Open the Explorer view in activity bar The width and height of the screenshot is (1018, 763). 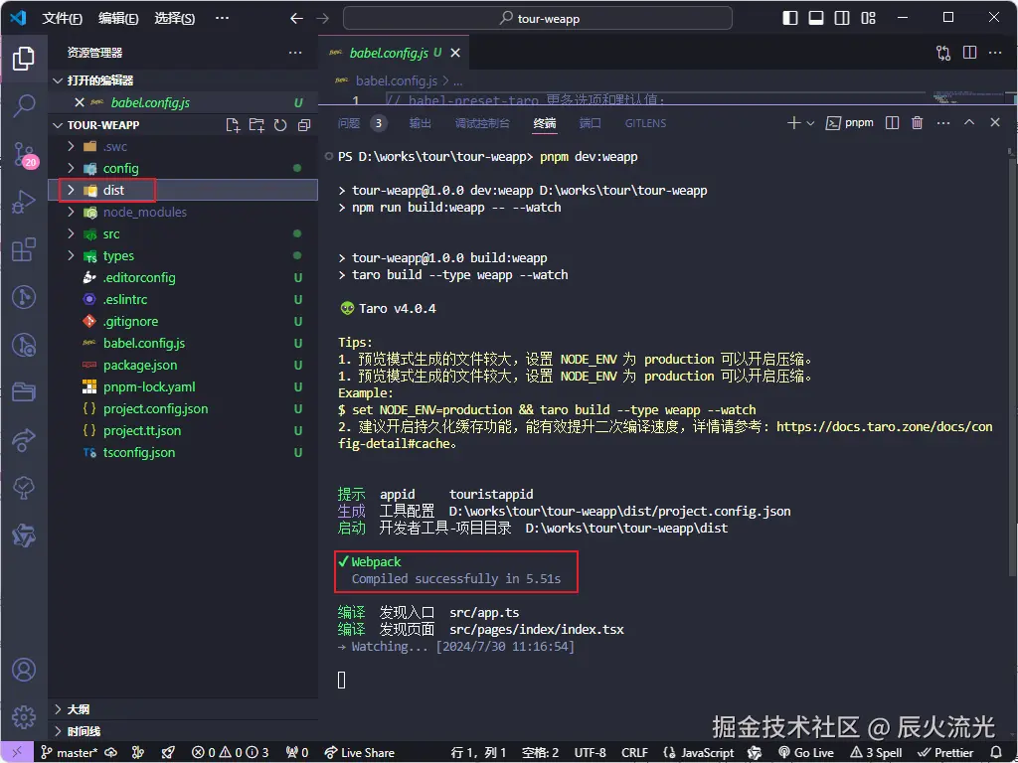click(x=24, y=59)
